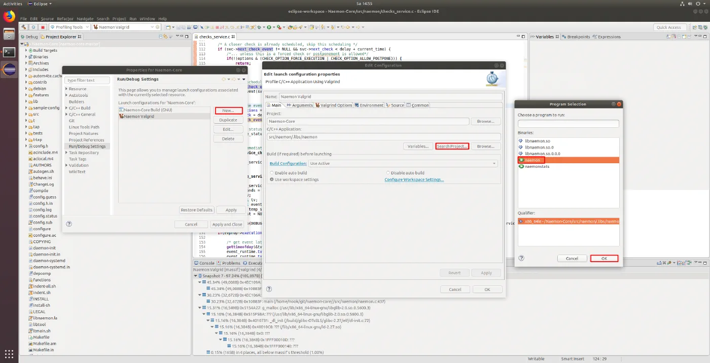Image resolution: width=710 pixels, height=363 pixels.
Task: Click Search Project button
Action: pos(452,146)
